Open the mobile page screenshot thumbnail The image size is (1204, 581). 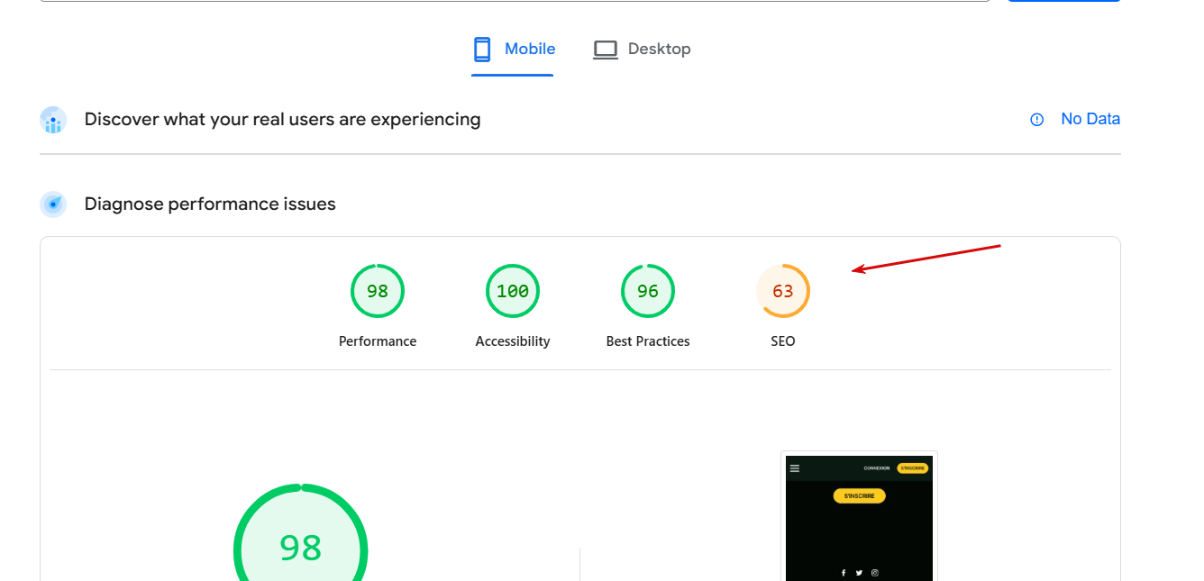860,517
